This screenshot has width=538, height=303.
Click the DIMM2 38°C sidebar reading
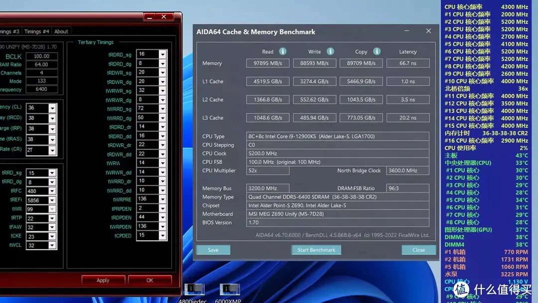[x=486, y=237]
